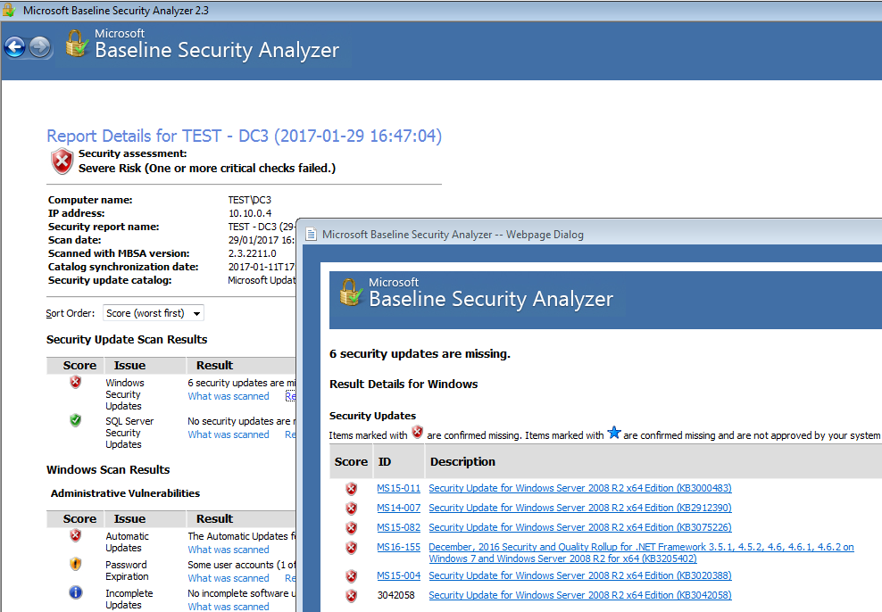Click red shield in the 3042058 row

[x=352, y=596]
